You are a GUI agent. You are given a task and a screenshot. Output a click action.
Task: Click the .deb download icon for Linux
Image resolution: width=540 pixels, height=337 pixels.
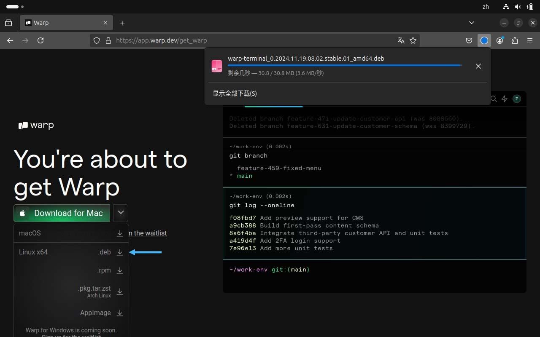[120, 252]
